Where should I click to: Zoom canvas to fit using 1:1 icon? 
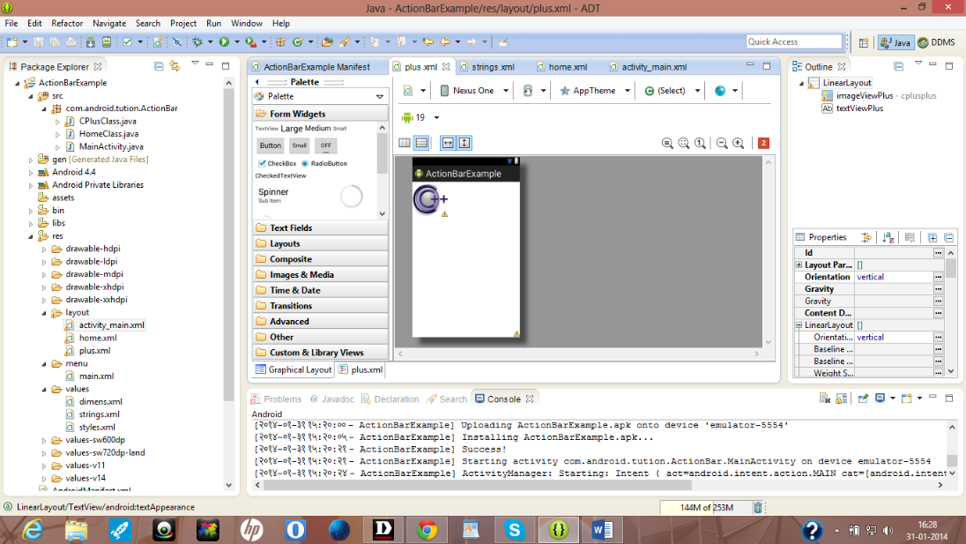700,142
